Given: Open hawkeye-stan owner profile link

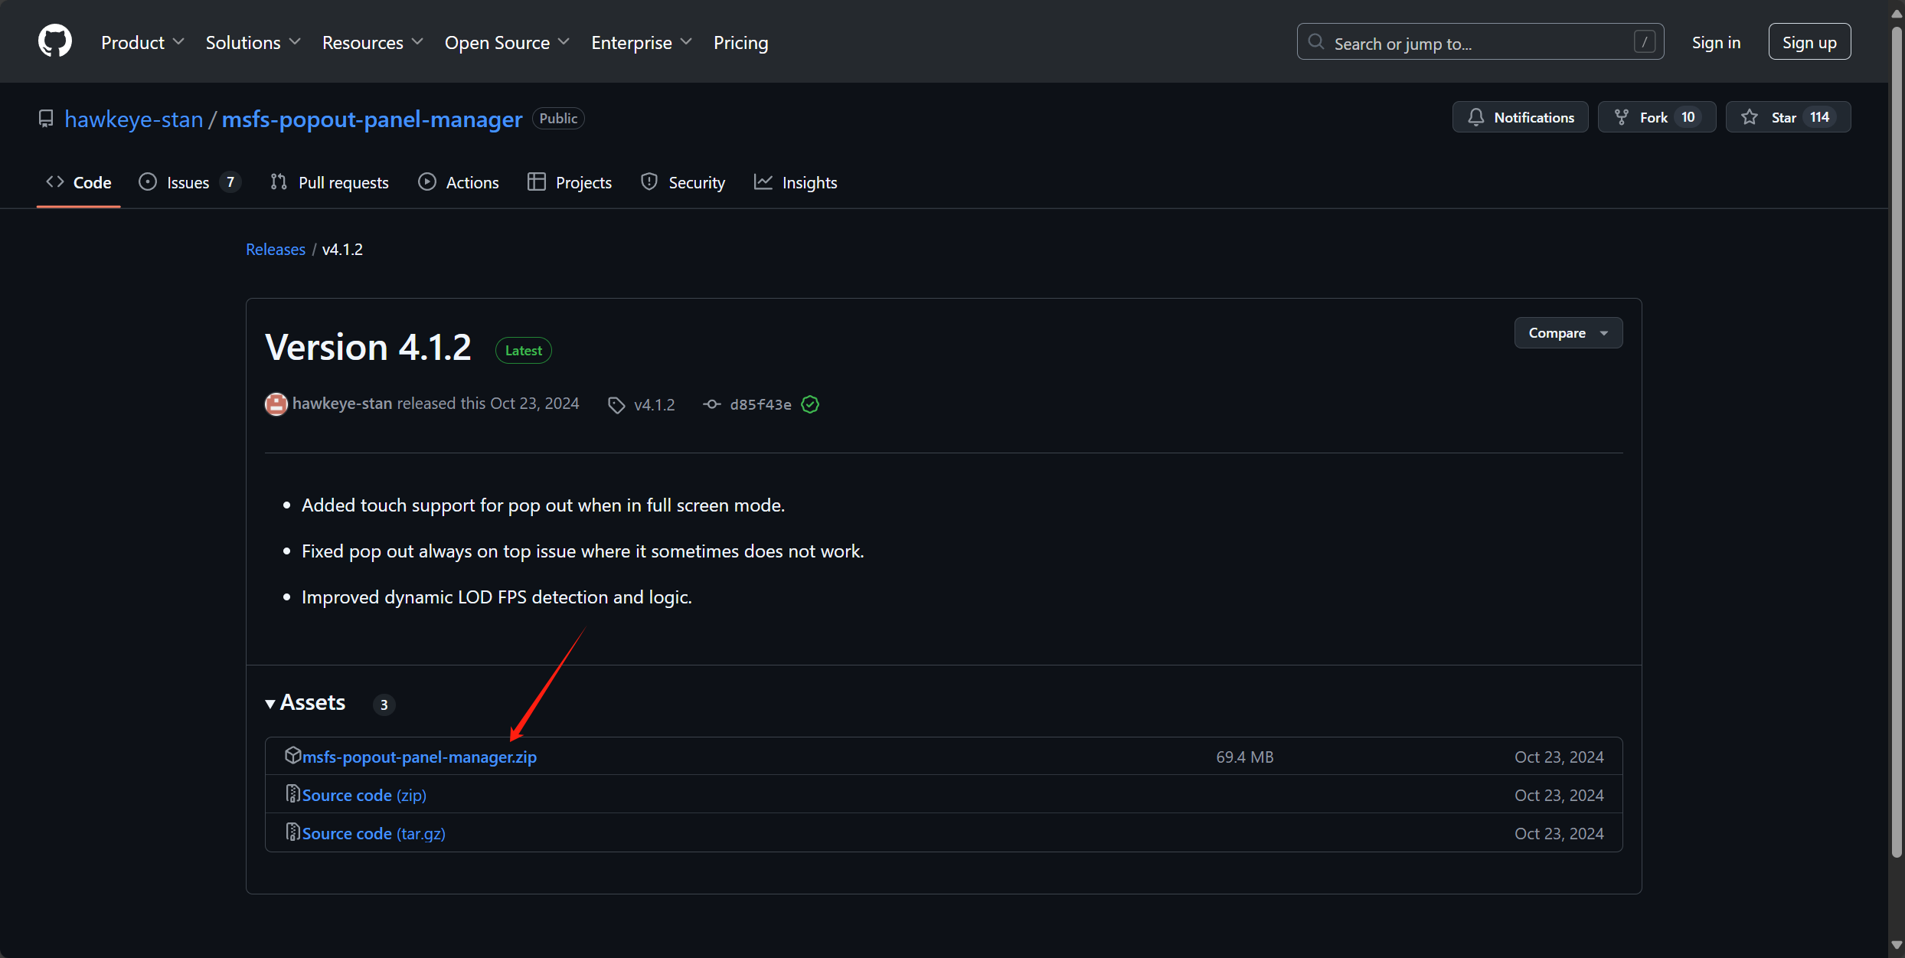Looking at the screenshot, I should [133, 119].
